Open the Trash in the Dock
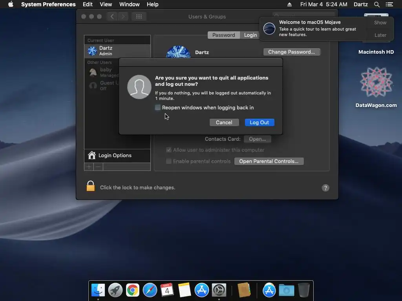 coord(304,290)
